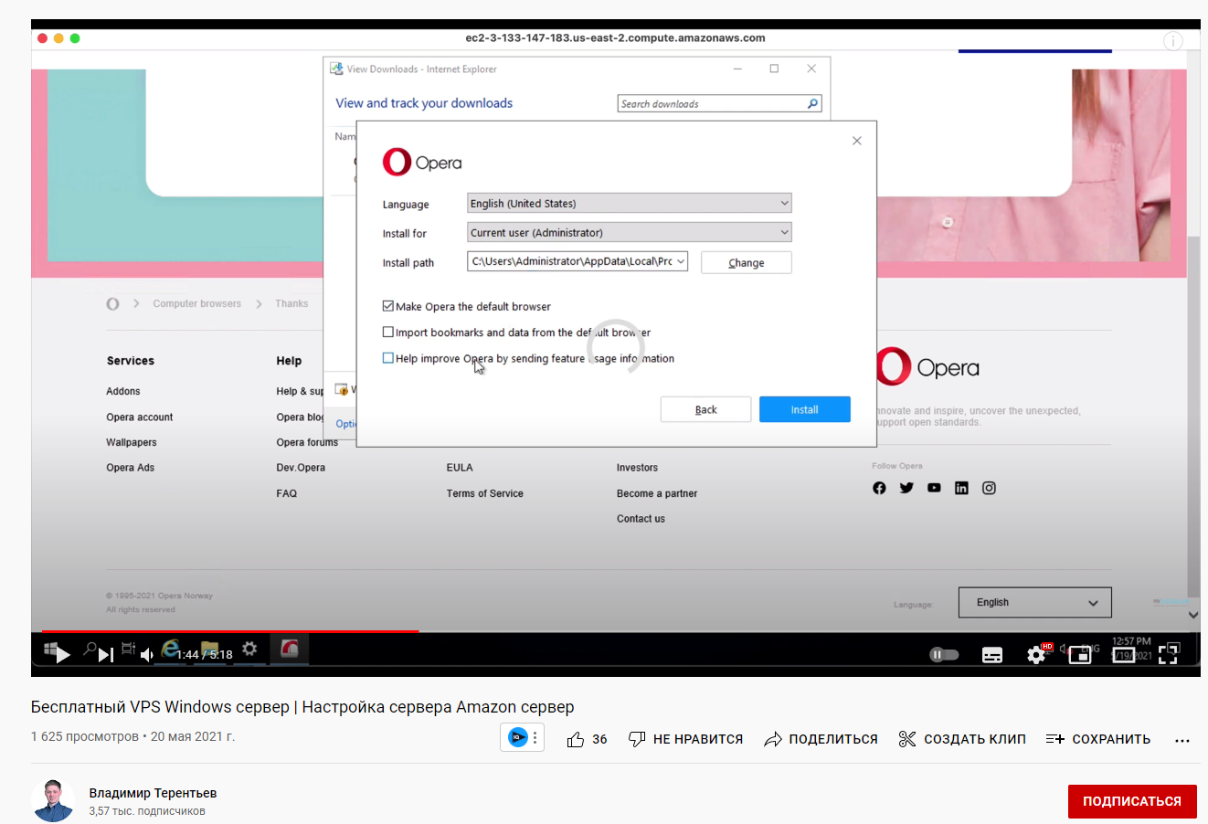Open the Language dropdown in Opera installer
This screenshot has width=1208, height=824.
point(630,203)
